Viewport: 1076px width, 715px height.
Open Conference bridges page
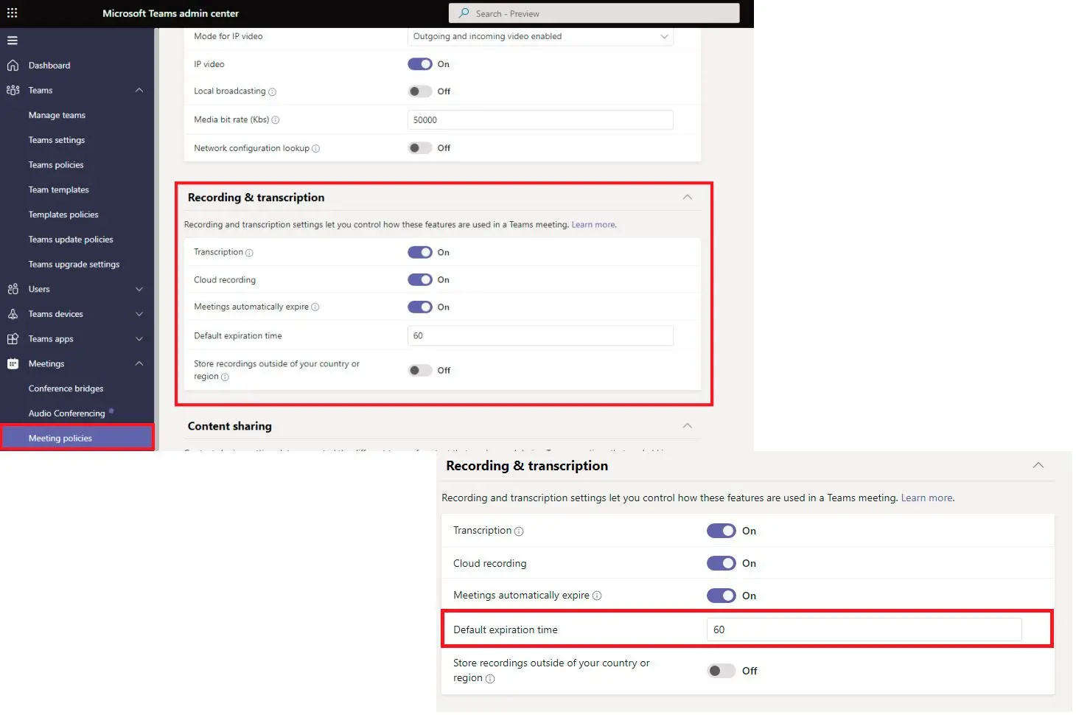[66, 388]
